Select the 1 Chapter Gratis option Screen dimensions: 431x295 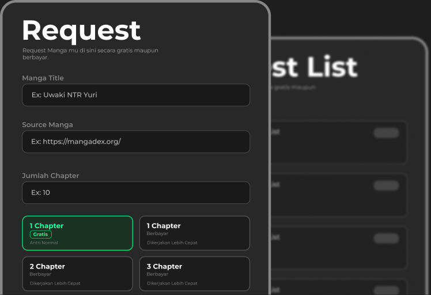[78, 233]
